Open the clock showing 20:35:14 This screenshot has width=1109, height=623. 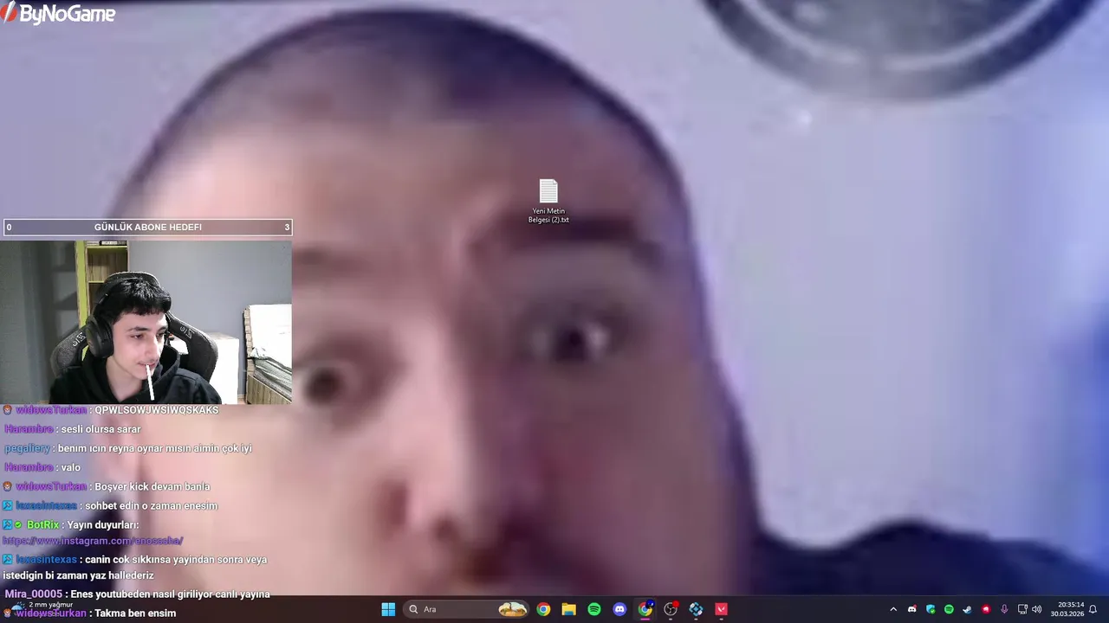(x=1067, y=609)
